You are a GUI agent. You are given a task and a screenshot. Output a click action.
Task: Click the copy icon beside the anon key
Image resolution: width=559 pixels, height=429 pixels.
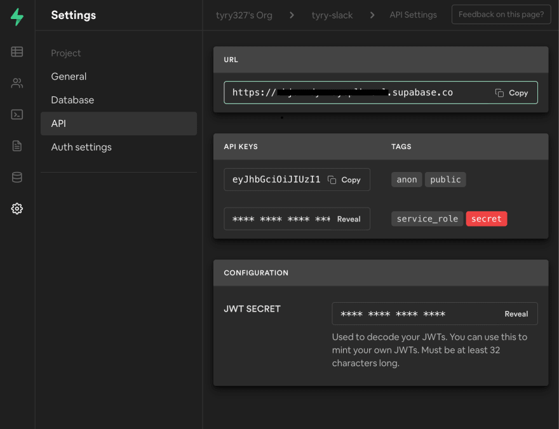click(x=332, y=180)
